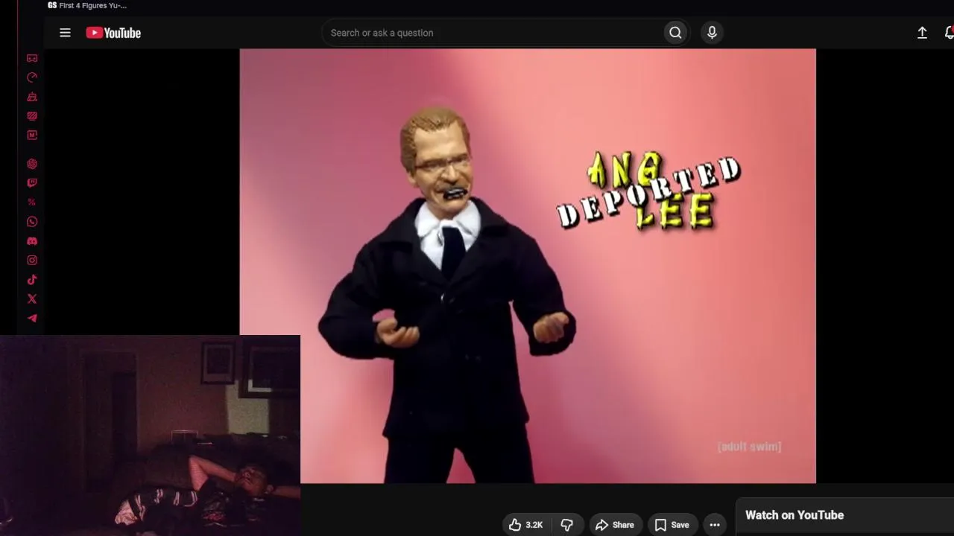Click the video player to pause
The height and width of the screenshot is (536, 954).
(x=528, y=266)
